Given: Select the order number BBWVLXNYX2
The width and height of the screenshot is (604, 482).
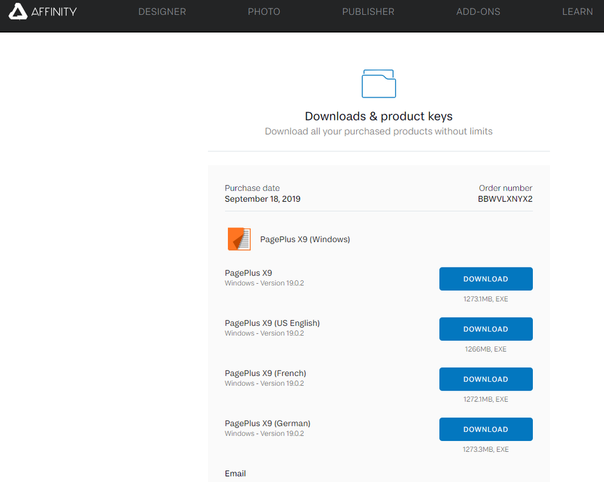Looking at the screenshot, I should [x=505, y=199].
